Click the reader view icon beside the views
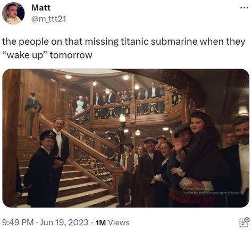This screenshot has height=231, width=252. [245, 222]
